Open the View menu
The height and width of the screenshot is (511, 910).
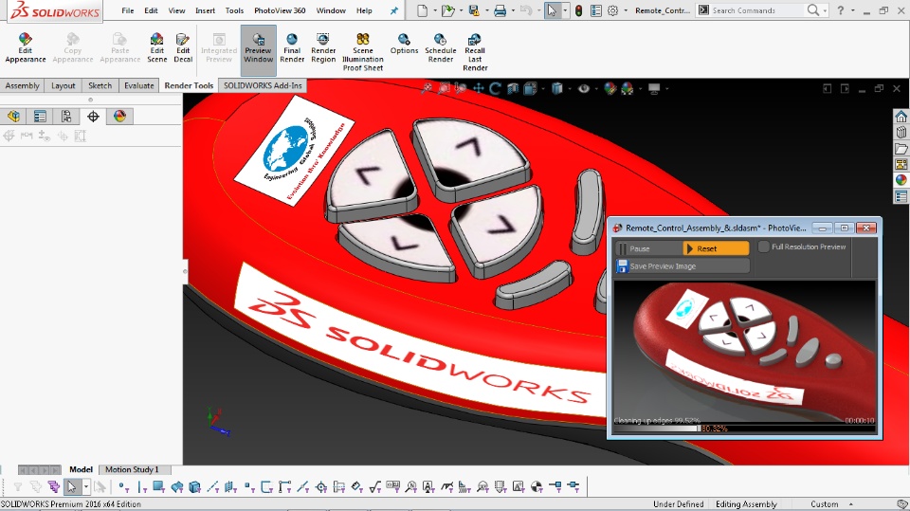point(176,10)
